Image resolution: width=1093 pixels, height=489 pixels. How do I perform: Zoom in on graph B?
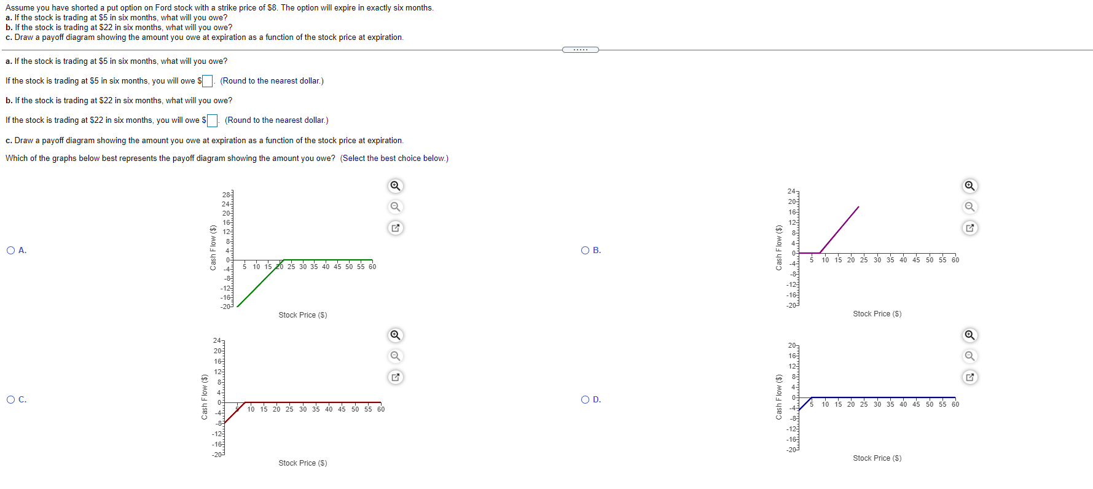click(970, 186)
